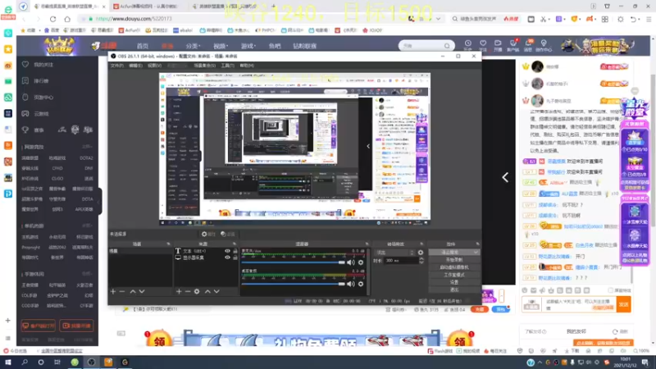Open OBS 文件(F) menu
This screenshot has width=656, height=369.
[116, 66]
